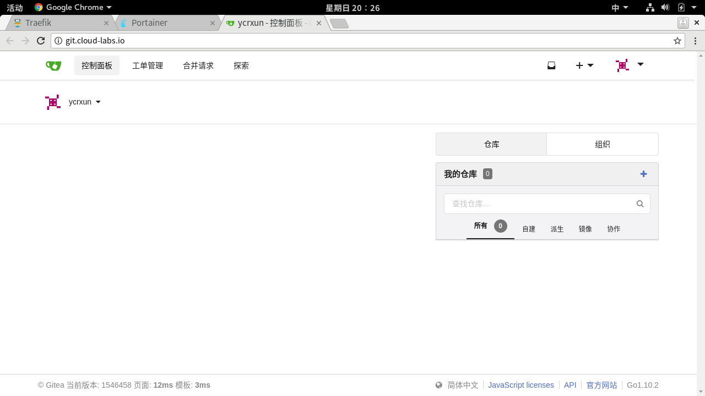This screenshot has width=705, height=396.
Task: Open Google Chrome app menu in top bar
Action: (x=73, y=8)
